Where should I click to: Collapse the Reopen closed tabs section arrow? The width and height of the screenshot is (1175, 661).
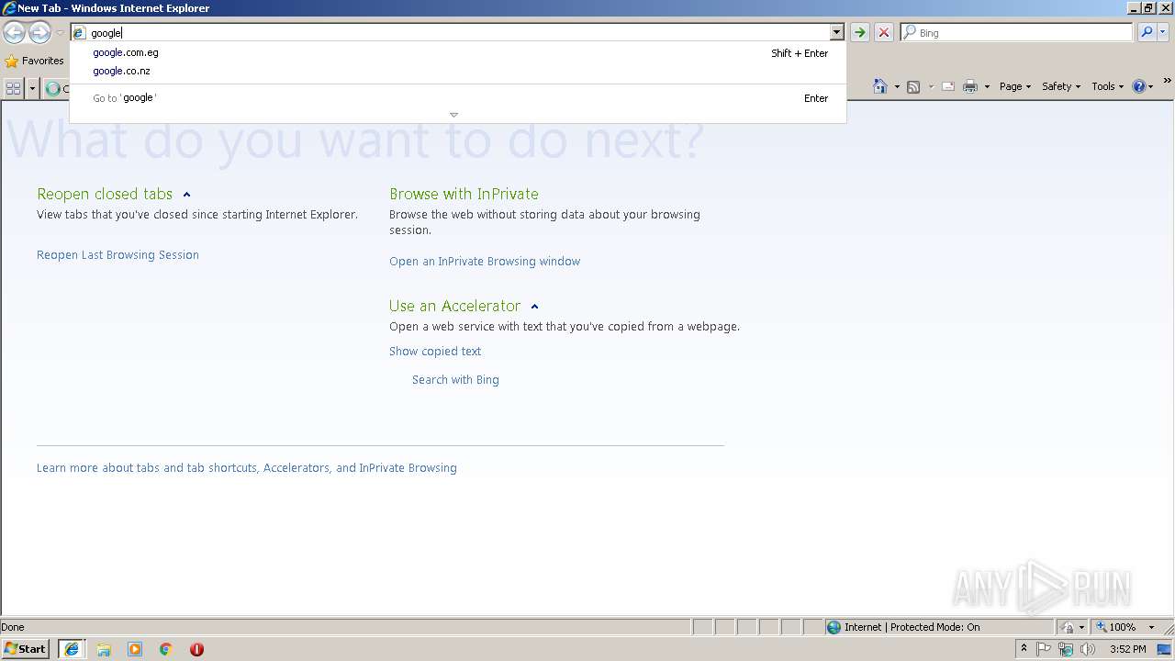[x=186, y=195]
